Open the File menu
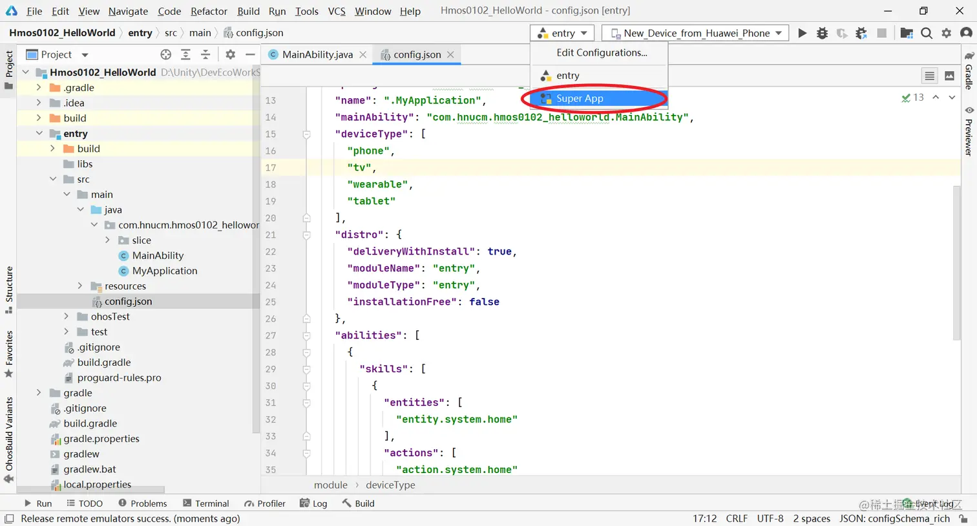The height and width of the screenshot is (526, 977). pyautogui.click(x=34, y=11)
